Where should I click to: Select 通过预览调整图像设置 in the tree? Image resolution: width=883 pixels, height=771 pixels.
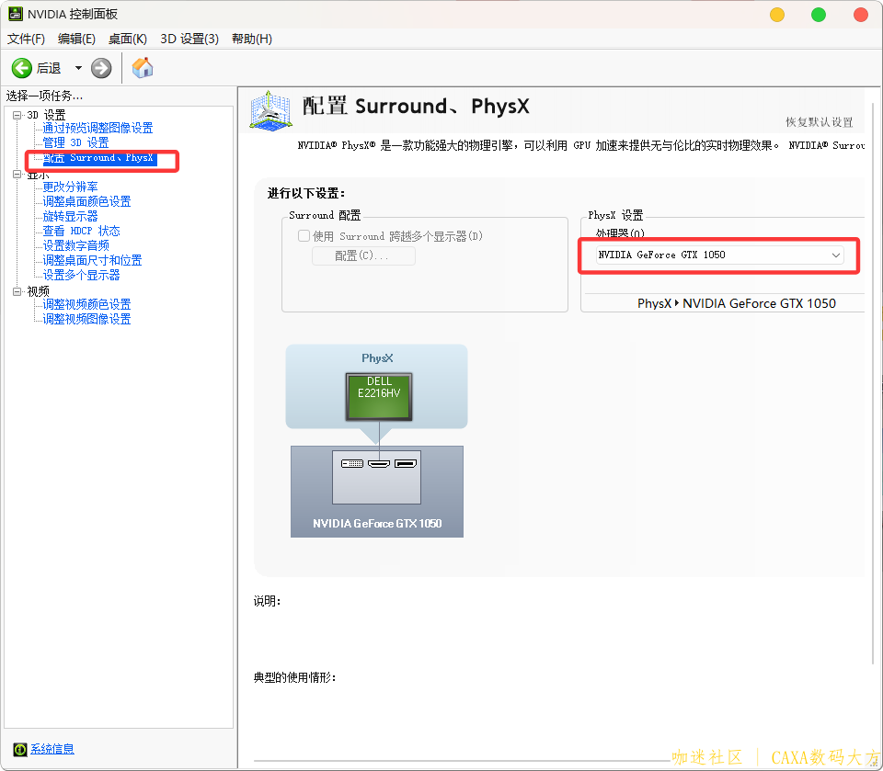[97, 128]
